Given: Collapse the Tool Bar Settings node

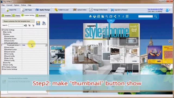Looking at the screenshot, I should pos(2,30).
